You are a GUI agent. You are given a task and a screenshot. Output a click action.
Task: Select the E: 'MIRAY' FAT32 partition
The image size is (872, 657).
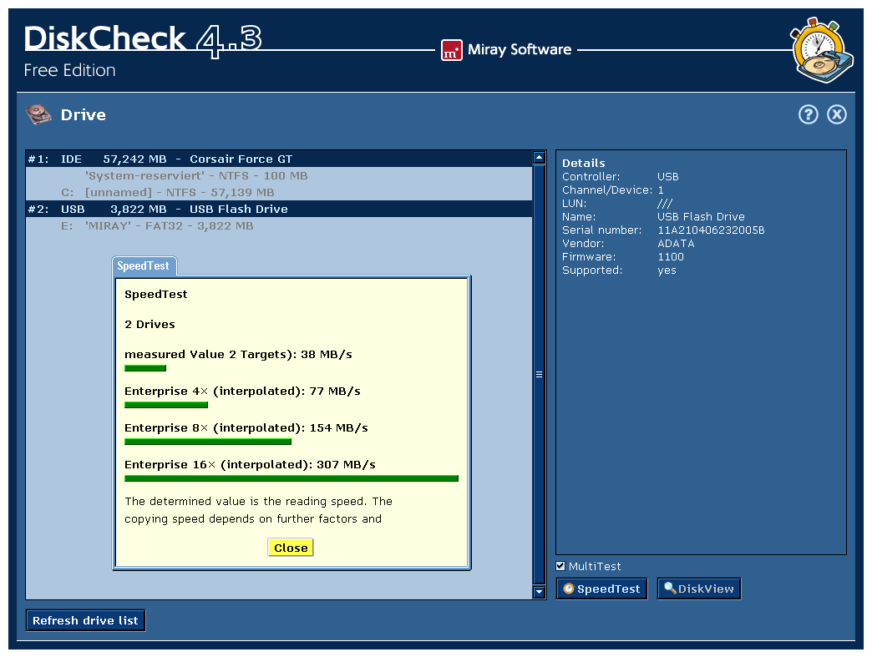coord(279,225)
